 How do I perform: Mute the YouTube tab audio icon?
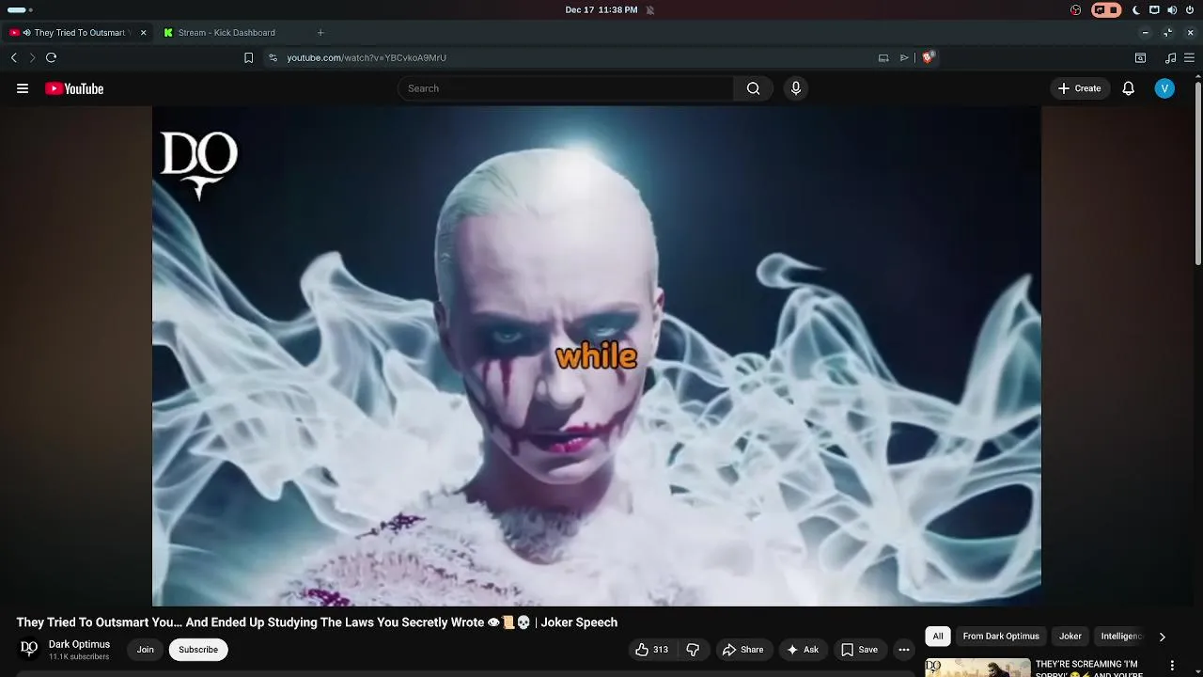click(x=26, y=33)
